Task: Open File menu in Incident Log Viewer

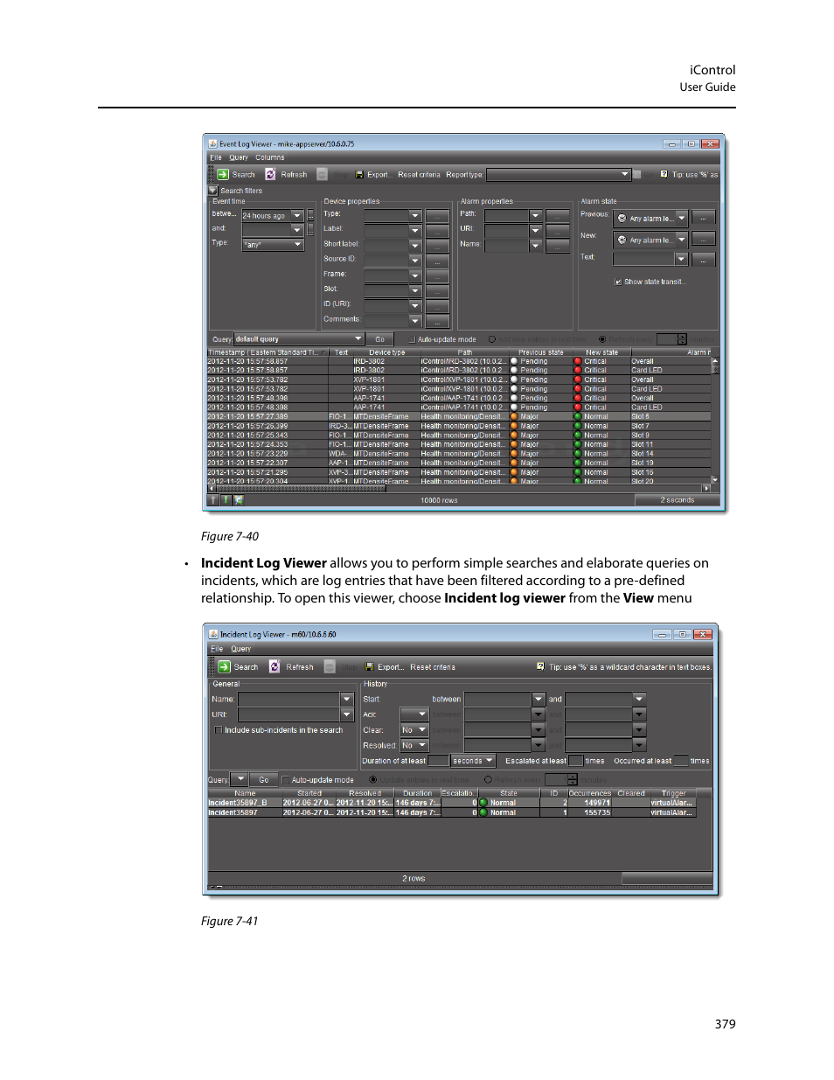Action: [x=217, y=649]
